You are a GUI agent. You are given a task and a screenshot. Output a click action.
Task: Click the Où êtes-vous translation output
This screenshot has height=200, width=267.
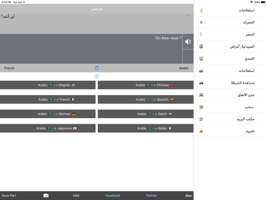(x=91, y=49)
